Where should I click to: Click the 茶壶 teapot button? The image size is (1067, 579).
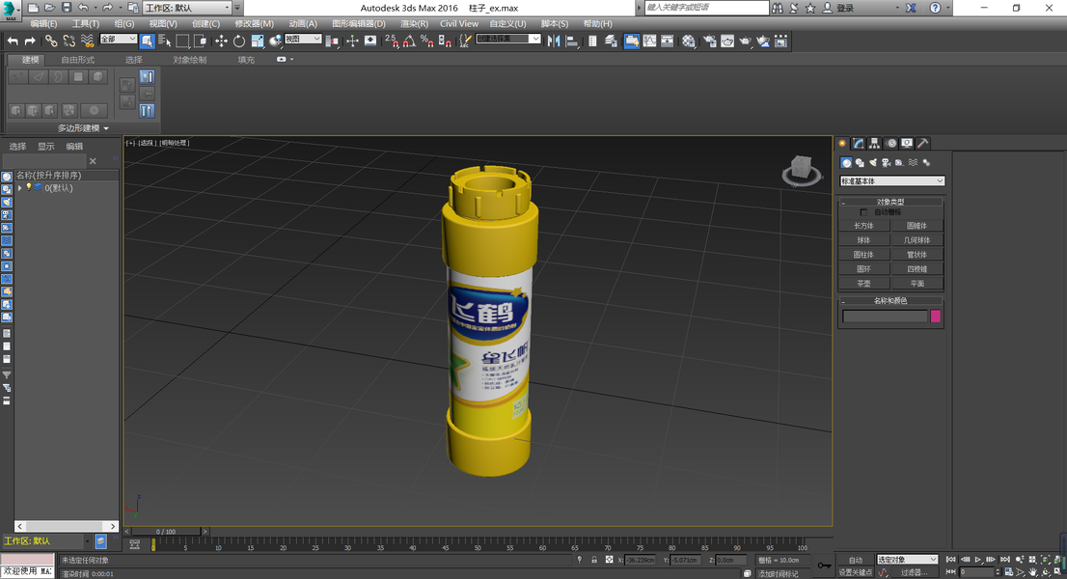coord(863,284)
